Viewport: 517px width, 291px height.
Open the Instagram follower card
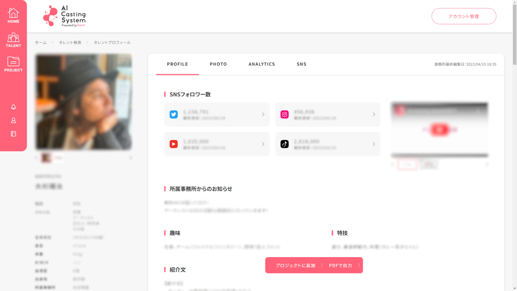[x=327, y=115]
